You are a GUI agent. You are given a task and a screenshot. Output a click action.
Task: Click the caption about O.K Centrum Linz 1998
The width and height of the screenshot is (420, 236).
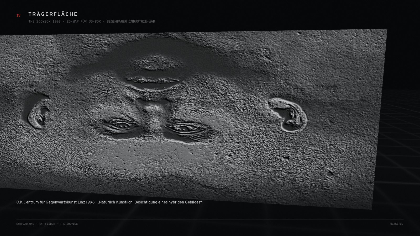109,202
